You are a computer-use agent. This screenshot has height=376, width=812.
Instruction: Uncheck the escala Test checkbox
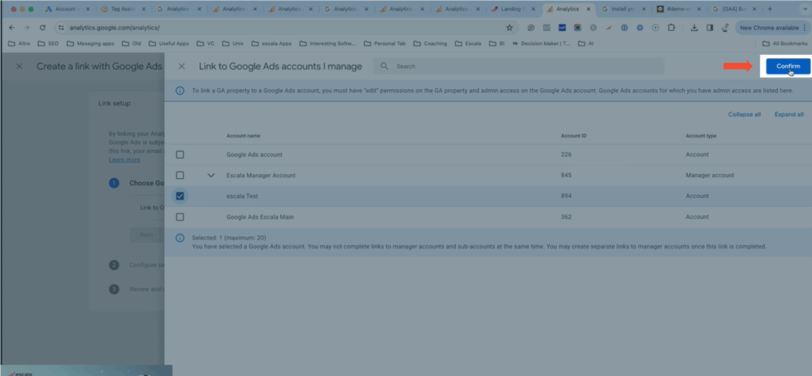click(x=180, y=196)
